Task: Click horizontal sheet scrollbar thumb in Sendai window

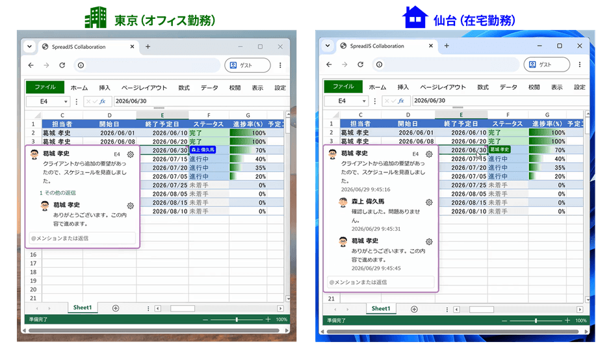Action: pyautogui.click(x=481, y=310)
